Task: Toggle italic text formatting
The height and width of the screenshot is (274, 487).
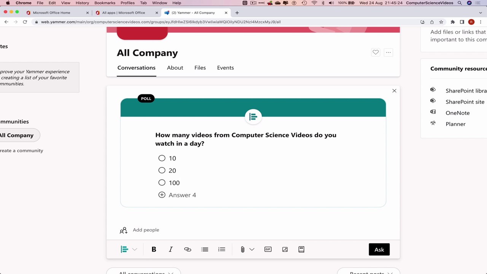Action: pyautogui.click(x=171, y=249)
